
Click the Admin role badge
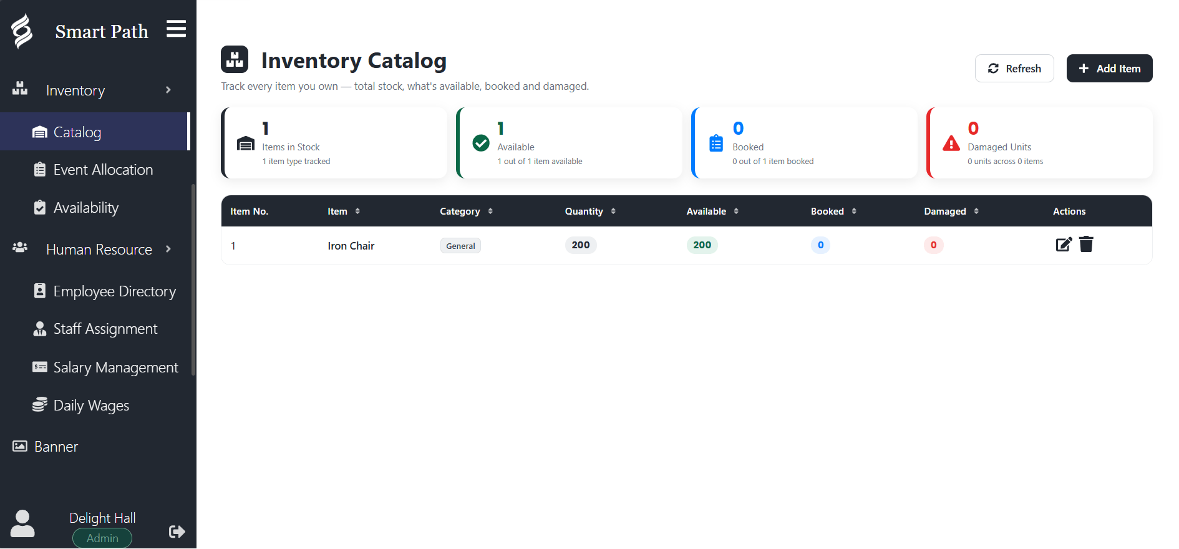(x=102, y=538)
